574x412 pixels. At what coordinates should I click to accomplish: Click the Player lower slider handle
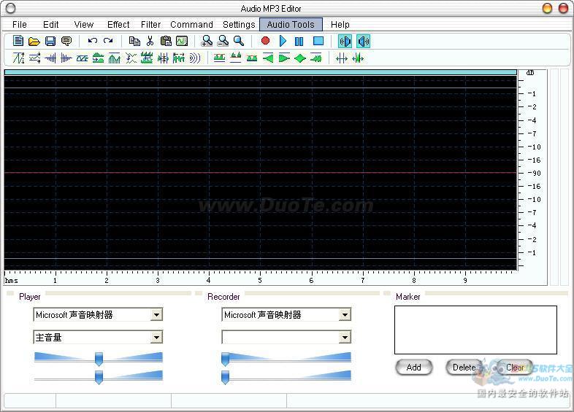tap(99, 377)
